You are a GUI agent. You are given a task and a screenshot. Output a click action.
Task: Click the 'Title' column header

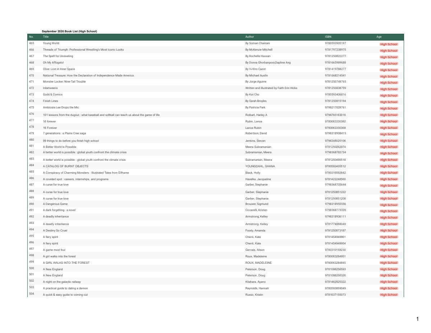(46, 37)
